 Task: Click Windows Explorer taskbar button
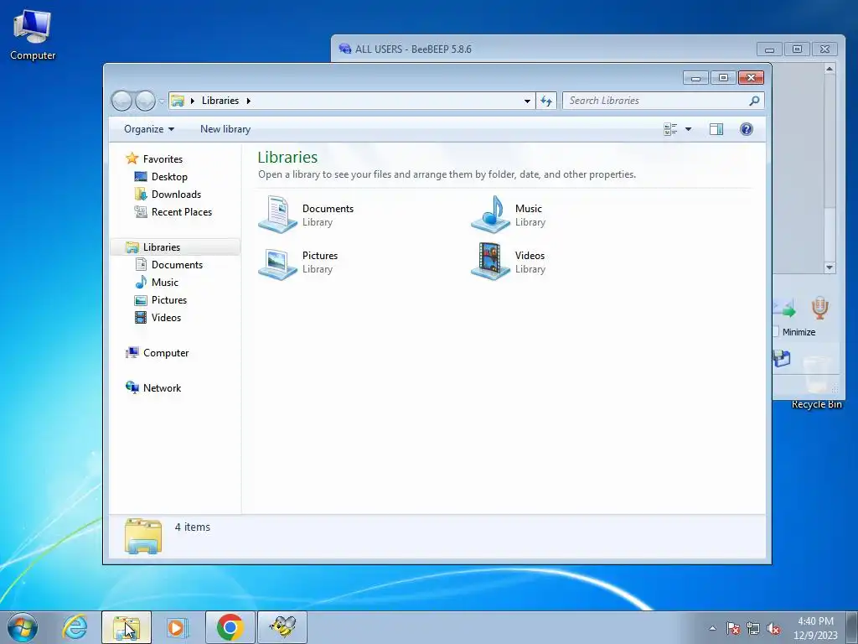point(127,627)
